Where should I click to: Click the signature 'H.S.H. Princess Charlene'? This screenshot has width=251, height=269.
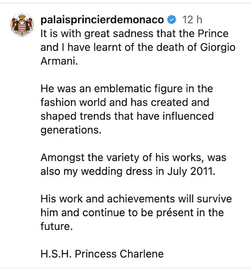pos(102,254)
